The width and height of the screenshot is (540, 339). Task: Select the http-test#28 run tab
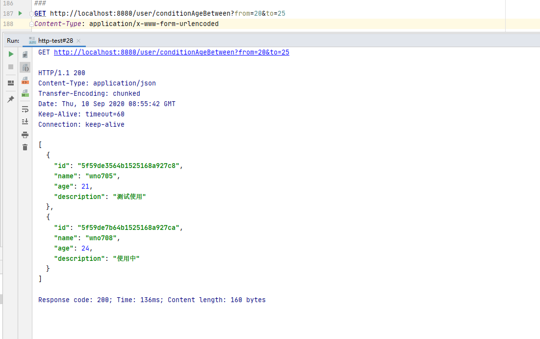pyautogui.click(x=55, y=41)
